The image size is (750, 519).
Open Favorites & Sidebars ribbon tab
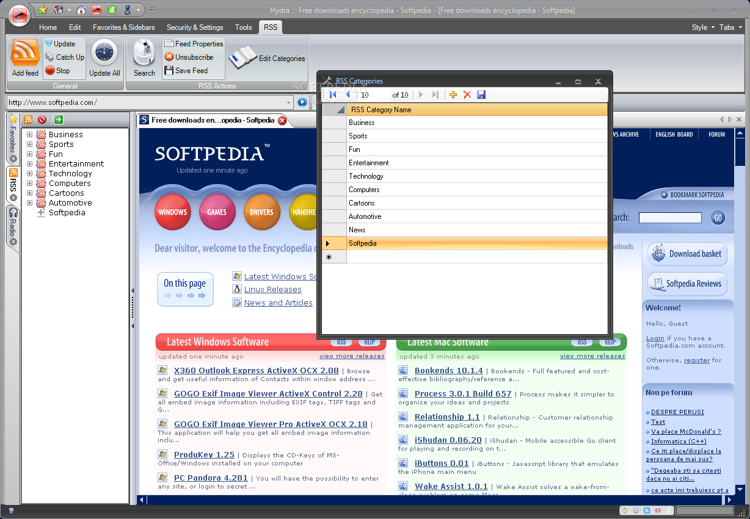coord(124,27)
